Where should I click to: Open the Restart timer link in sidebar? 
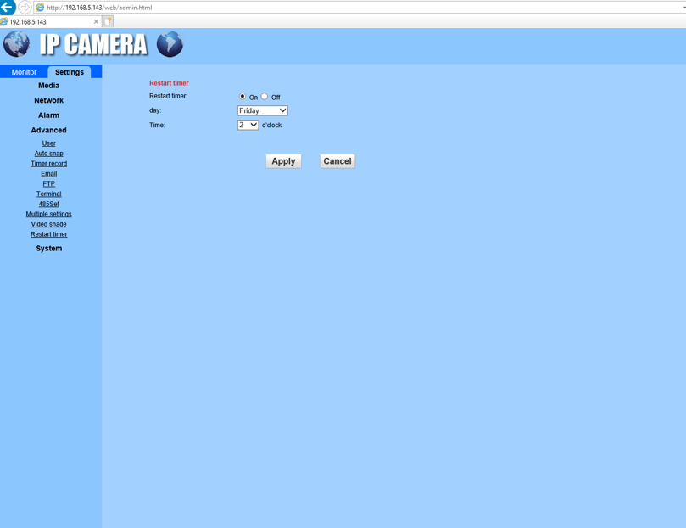click(48, 234)
